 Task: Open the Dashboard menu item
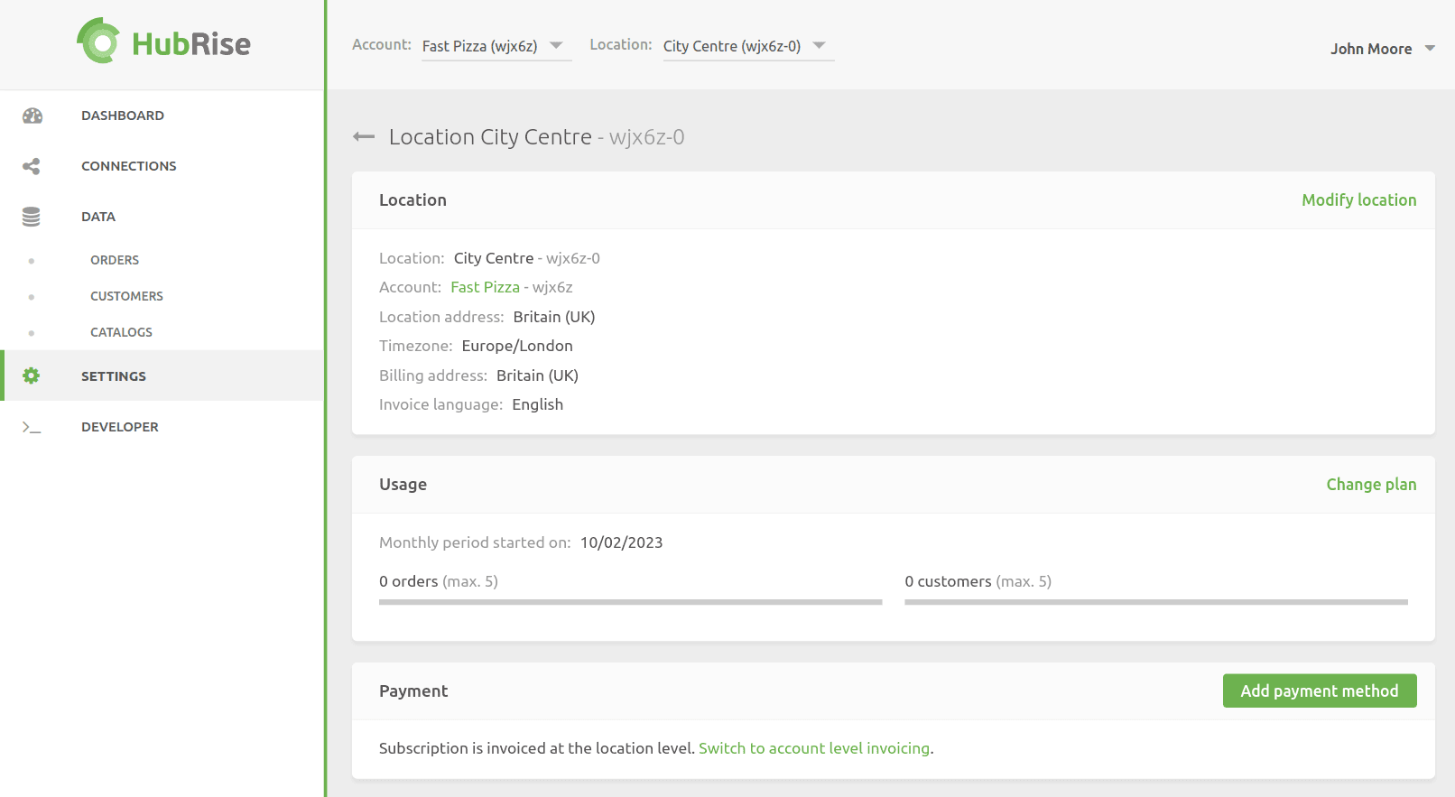[x=162, y=116]
